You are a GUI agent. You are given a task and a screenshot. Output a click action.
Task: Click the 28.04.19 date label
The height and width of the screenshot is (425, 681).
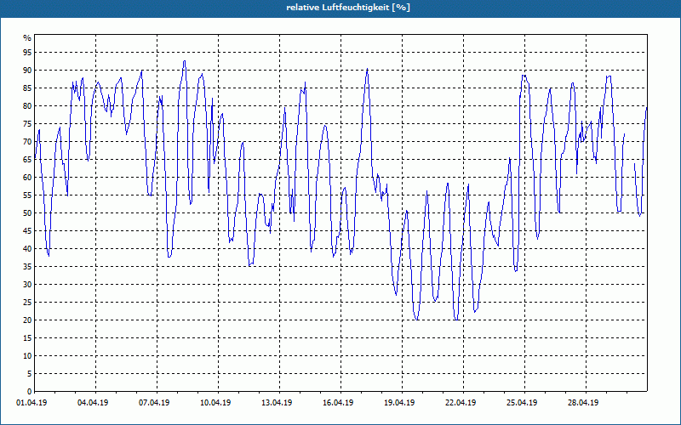click(583, 403)
